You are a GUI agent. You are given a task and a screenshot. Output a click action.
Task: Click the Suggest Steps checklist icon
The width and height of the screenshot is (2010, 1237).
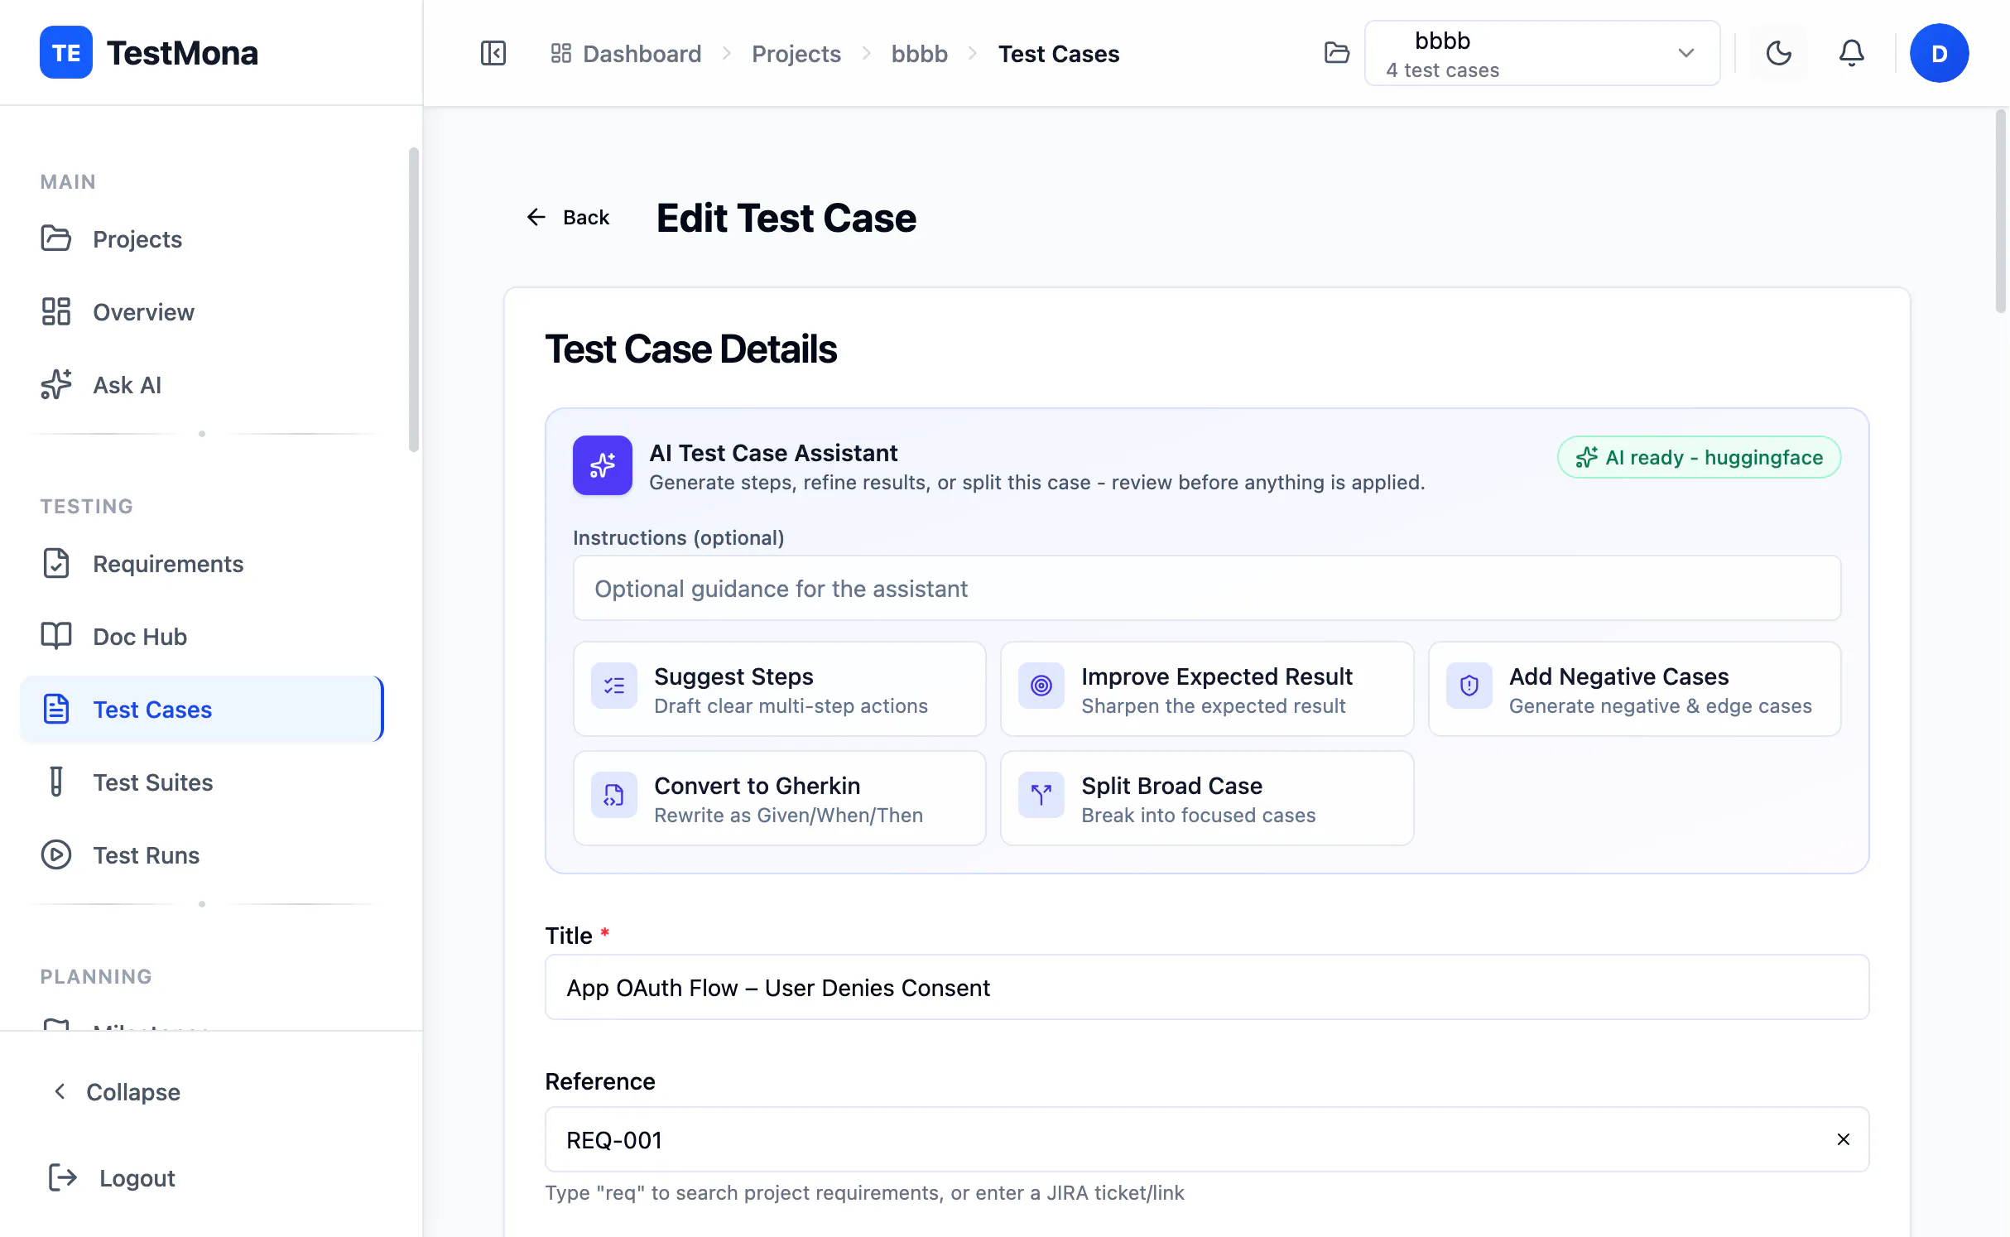614,686
